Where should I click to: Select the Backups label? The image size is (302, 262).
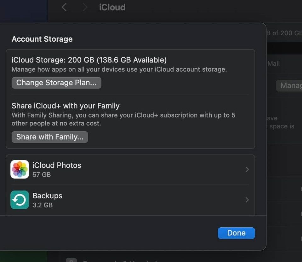click(x=47, y=195)
